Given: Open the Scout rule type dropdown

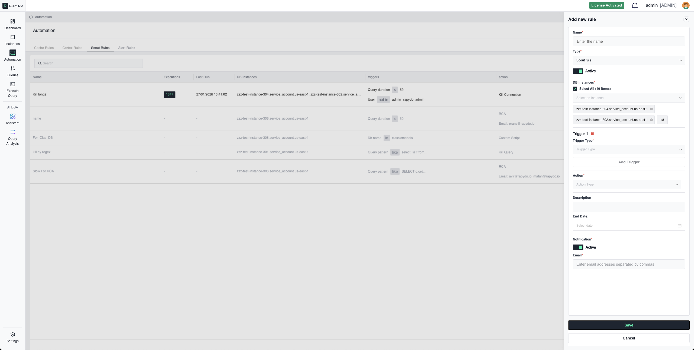Looking at the screenshot, I should [629, 60].
